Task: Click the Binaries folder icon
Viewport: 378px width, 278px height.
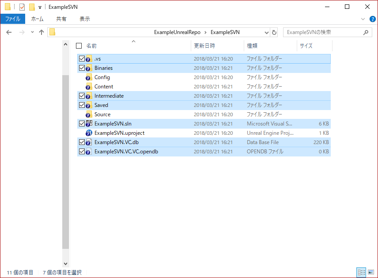Action: (x=89, y=68)
